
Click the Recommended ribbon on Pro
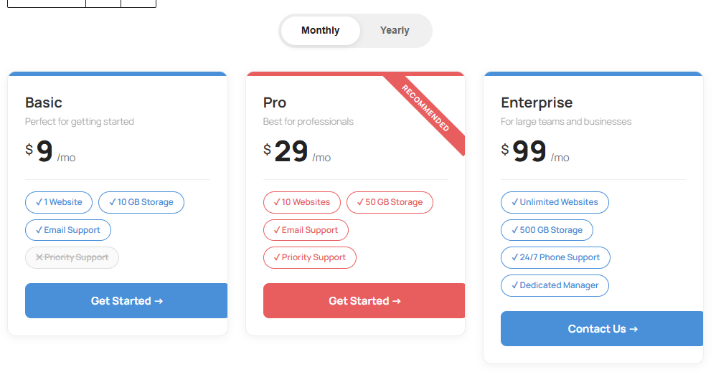tap(426, 109)
